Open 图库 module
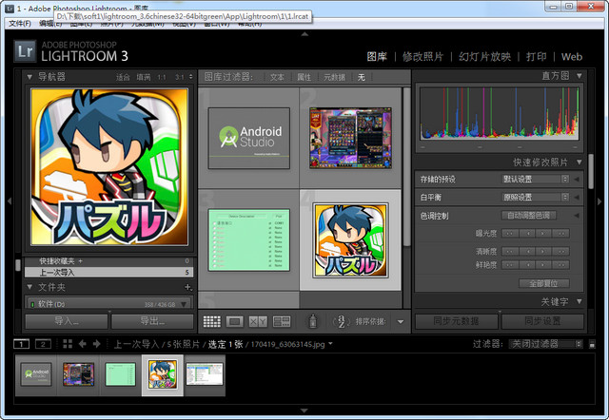The image size is (609, 420). click(377, 57)
